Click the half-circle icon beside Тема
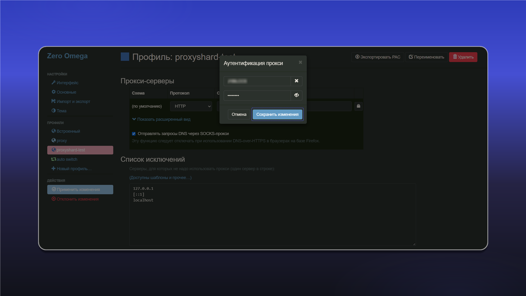 tap(53, 110)
